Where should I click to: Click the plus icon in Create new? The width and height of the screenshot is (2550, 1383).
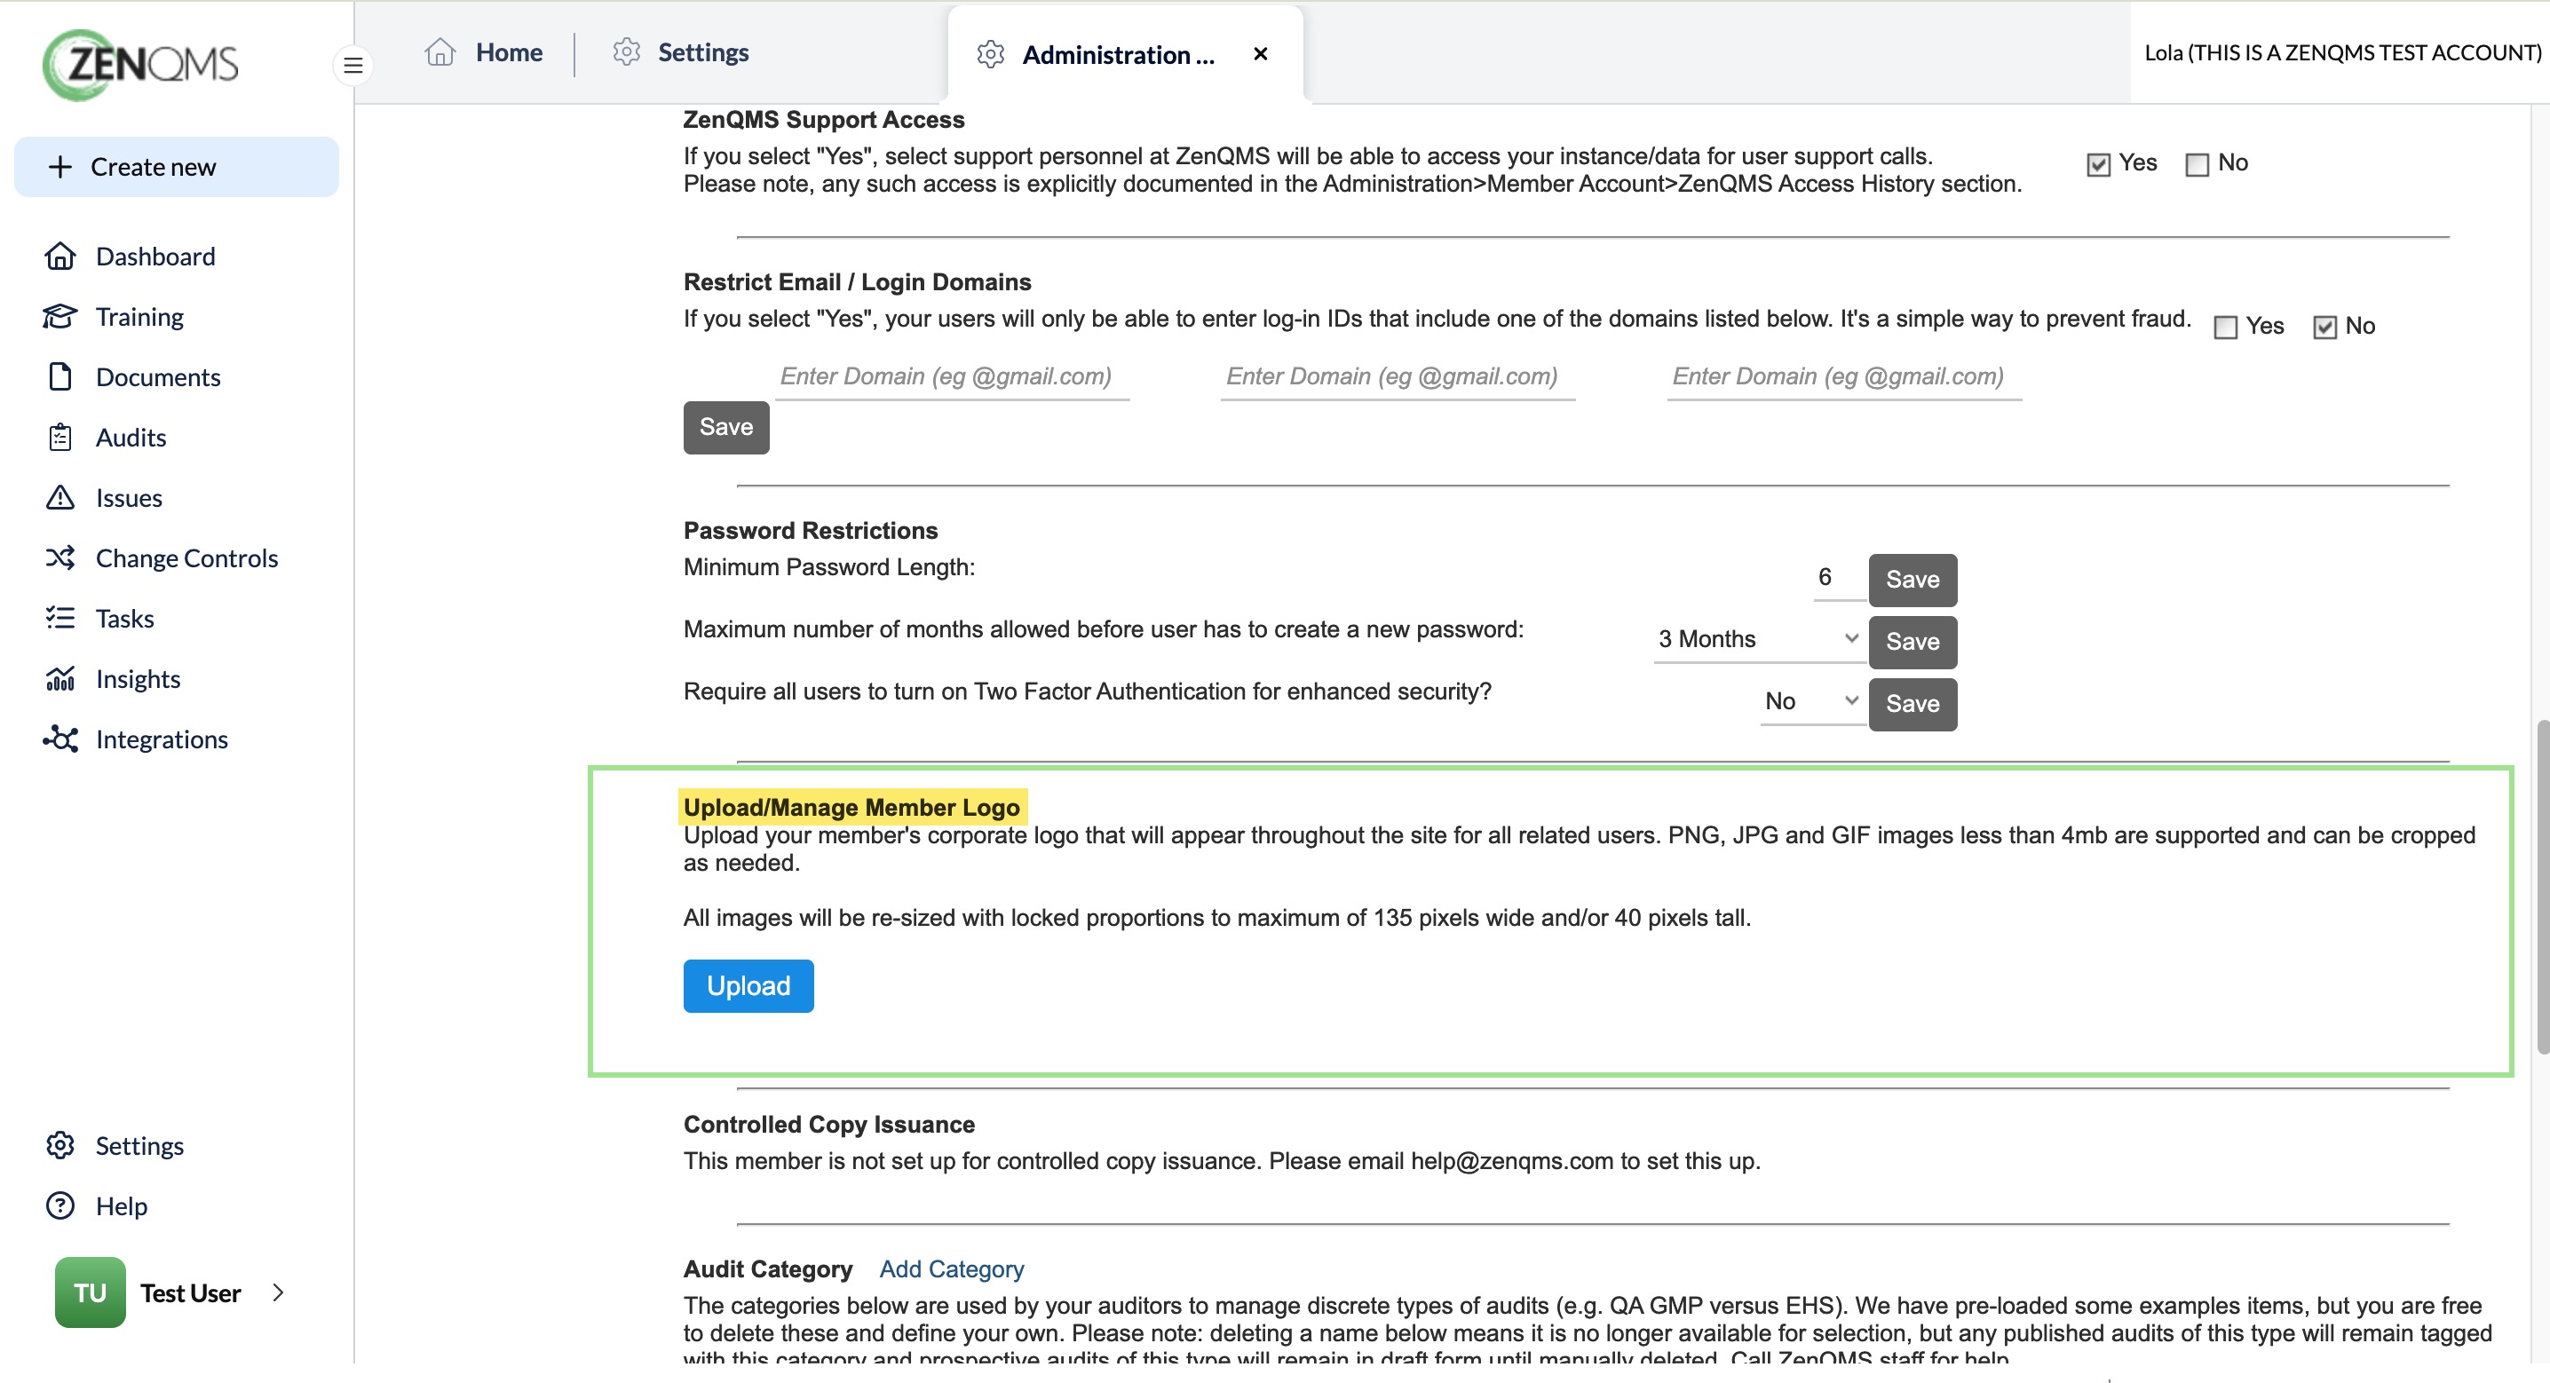(x=60, y=166)
